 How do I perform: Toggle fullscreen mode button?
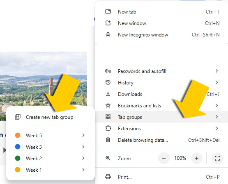pos(217,158)
